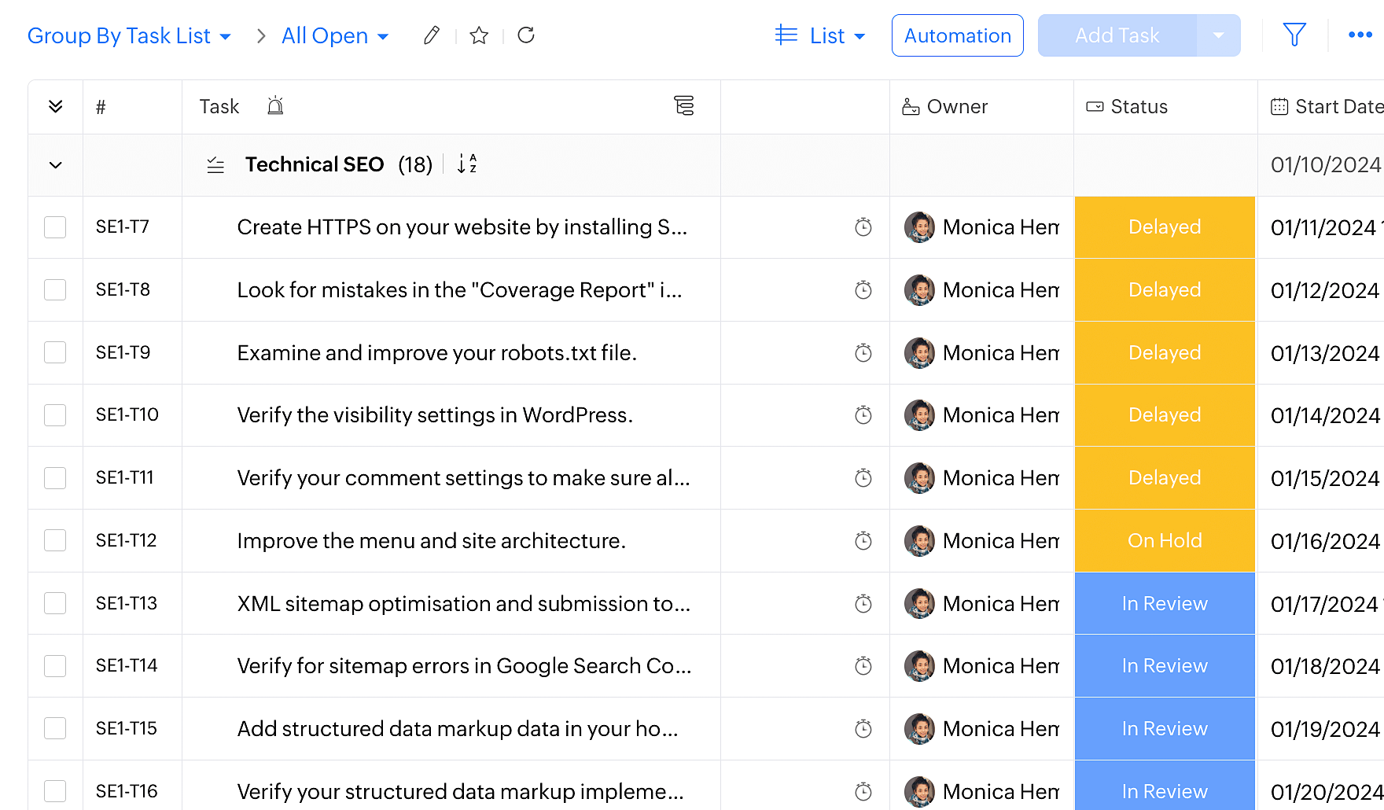This screenshot has height=810, width=1384.
Task: Open the filter funnel icon
Action: coord(1294,35)
